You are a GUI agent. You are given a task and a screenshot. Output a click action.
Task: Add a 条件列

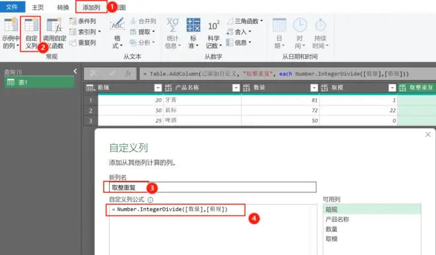pos(83,21)
